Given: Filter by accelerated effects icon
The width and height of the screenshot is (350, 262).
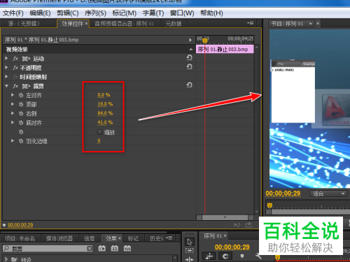Looking at the screenshot, I should tap(102, 248).
